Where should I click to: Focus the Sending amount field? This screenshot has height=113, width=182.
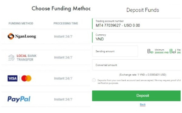tap(115, 51)
